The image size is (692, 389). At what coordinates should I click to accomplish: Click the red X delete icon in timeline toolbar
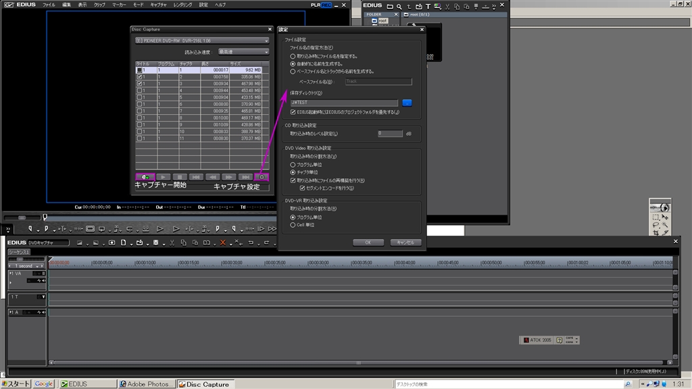[223, 242]
